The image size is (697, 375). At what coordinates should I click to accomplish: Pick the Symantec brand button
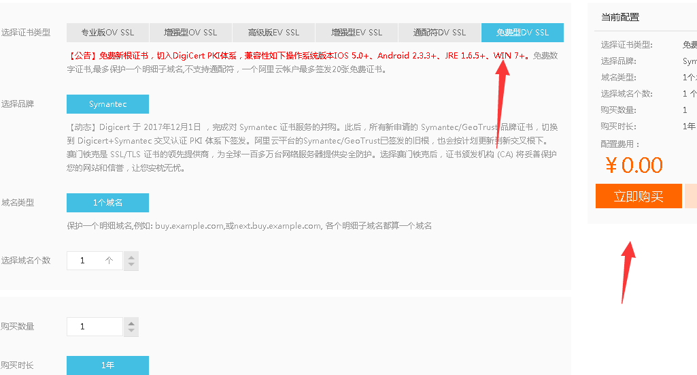coord(107,104)
